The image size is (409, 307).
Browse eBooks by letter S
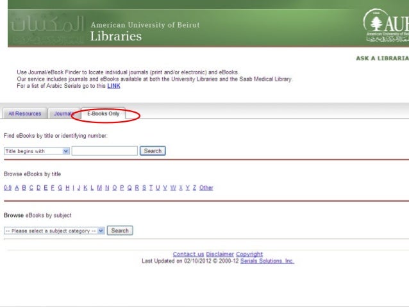[x=144, y=188]
